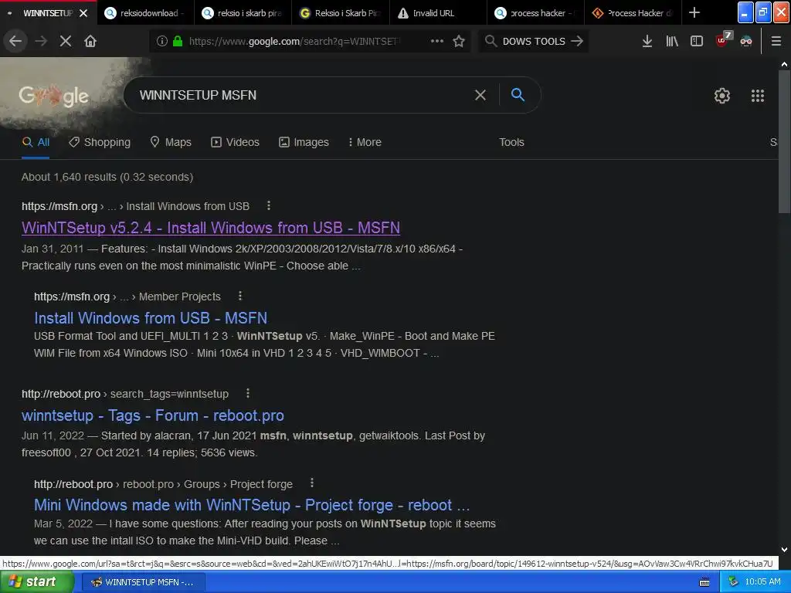Open options for first msfn.org result
The image size is (791, 593).
[268, 205]
